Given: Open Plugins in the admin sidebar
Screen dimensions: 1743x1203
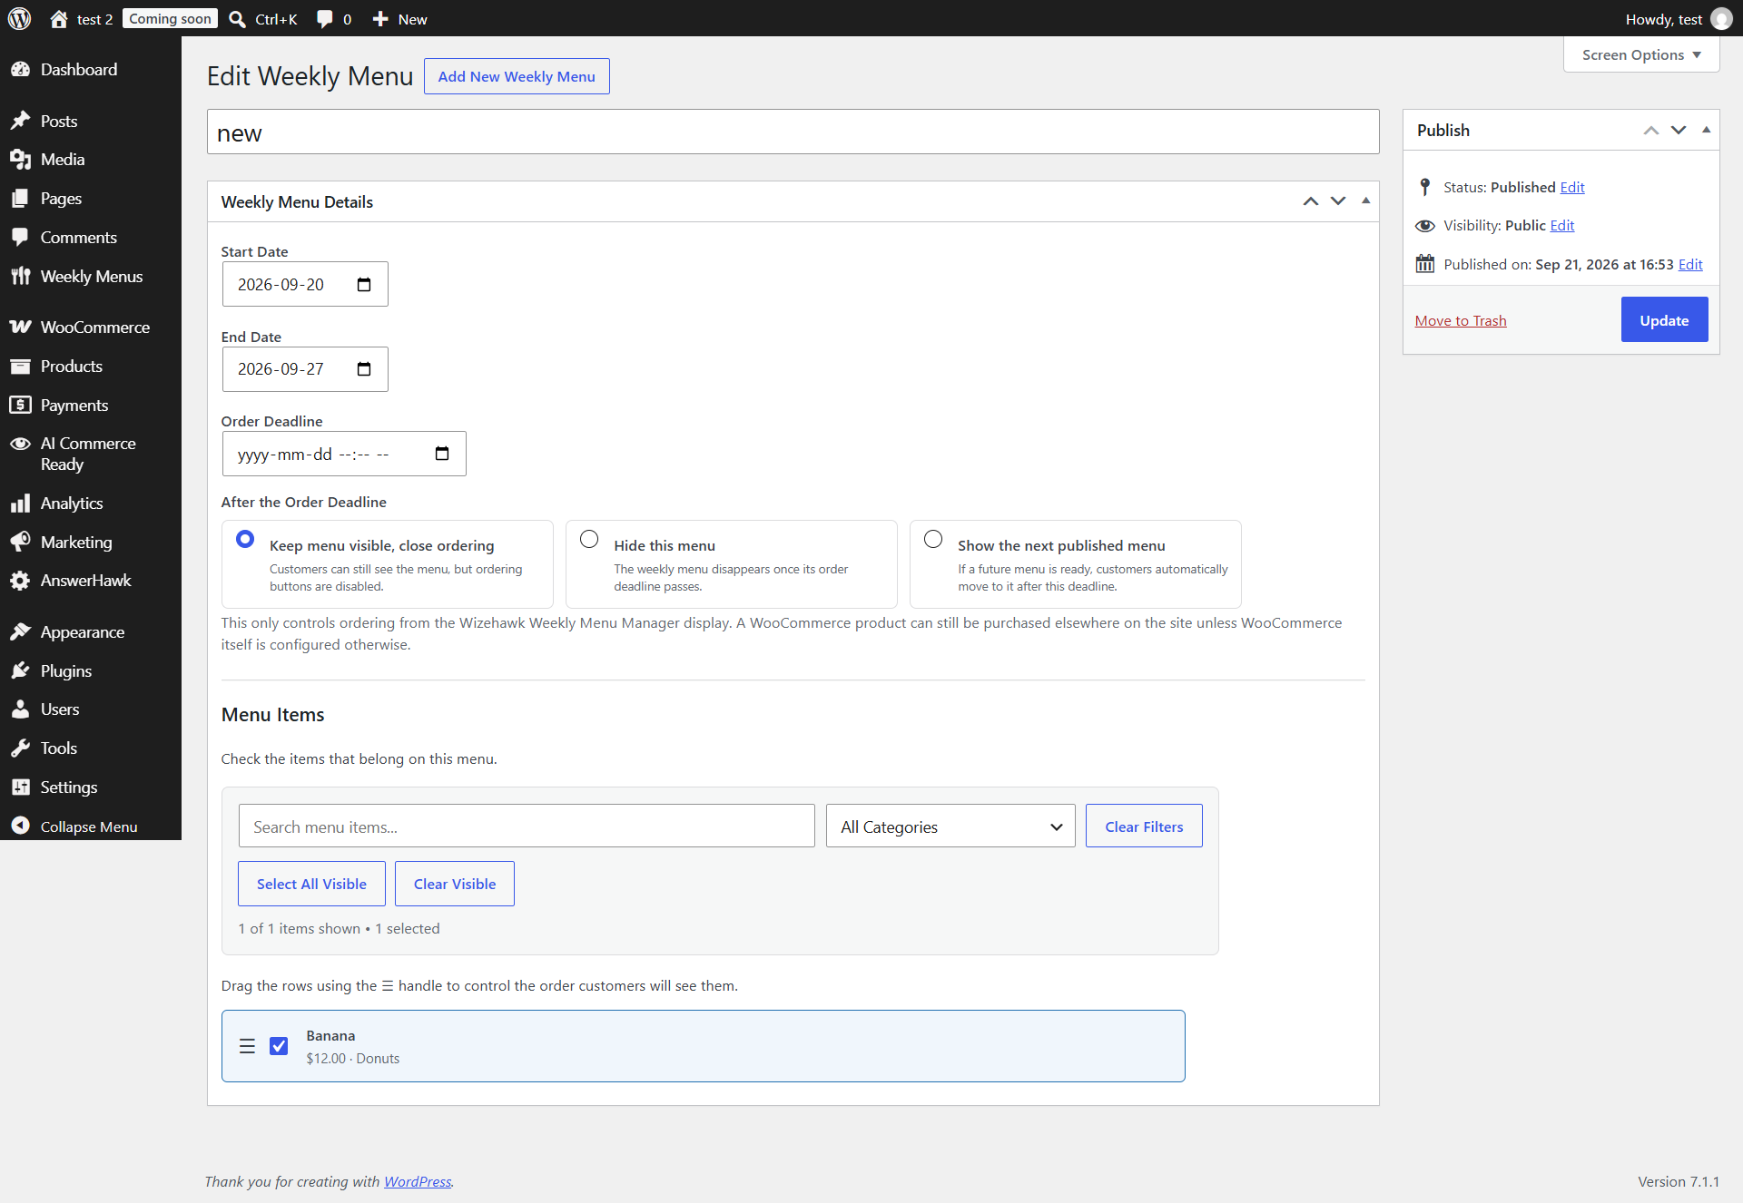Looking at the screenshot, I should point(91,671).
